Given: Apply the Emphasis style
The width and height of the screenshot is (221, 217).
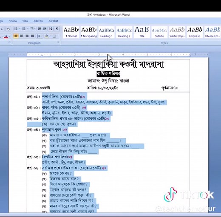Looking at the screenshot, I should click(x=195, y=32).
